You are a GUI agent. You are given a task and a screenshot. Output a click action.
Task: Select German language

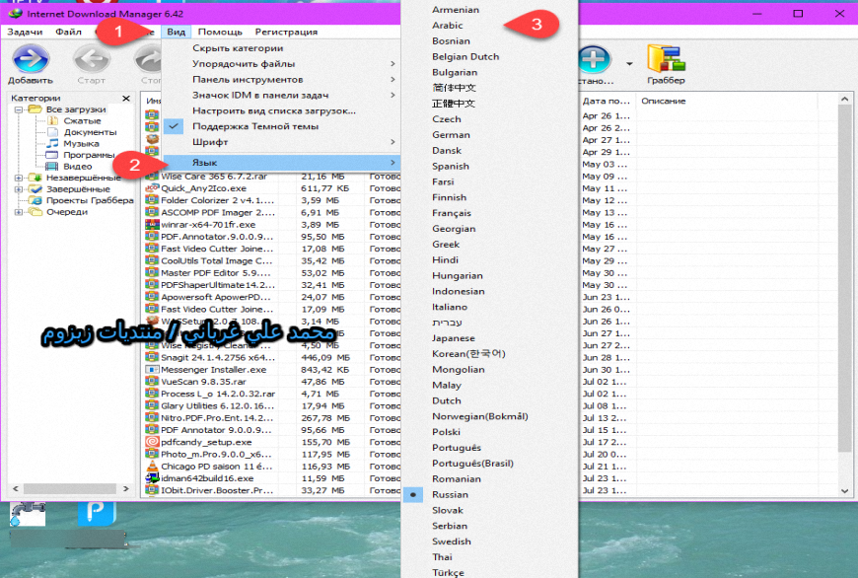pos(451,135)
